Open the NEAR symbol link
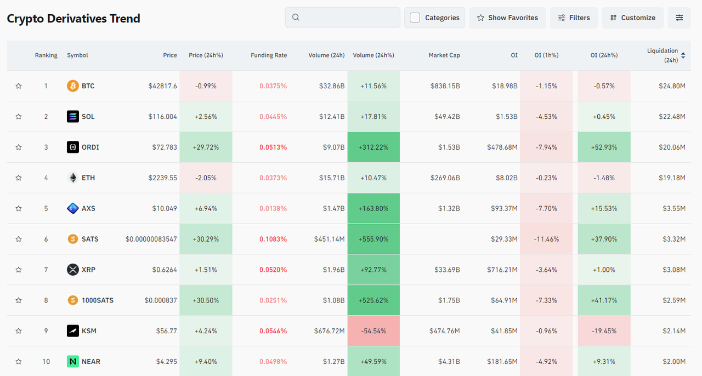 (91, 362)
